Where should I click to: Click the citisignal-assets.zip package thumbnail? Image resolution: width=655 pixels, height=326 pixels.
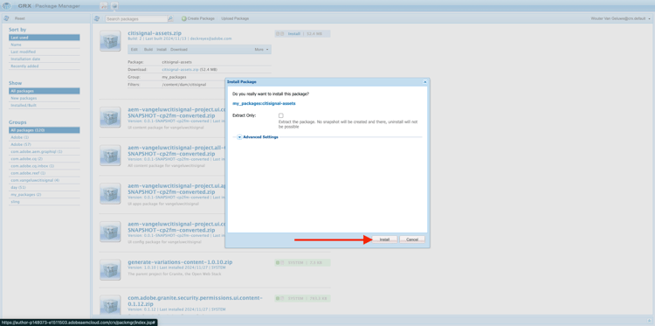click(110, 40)
